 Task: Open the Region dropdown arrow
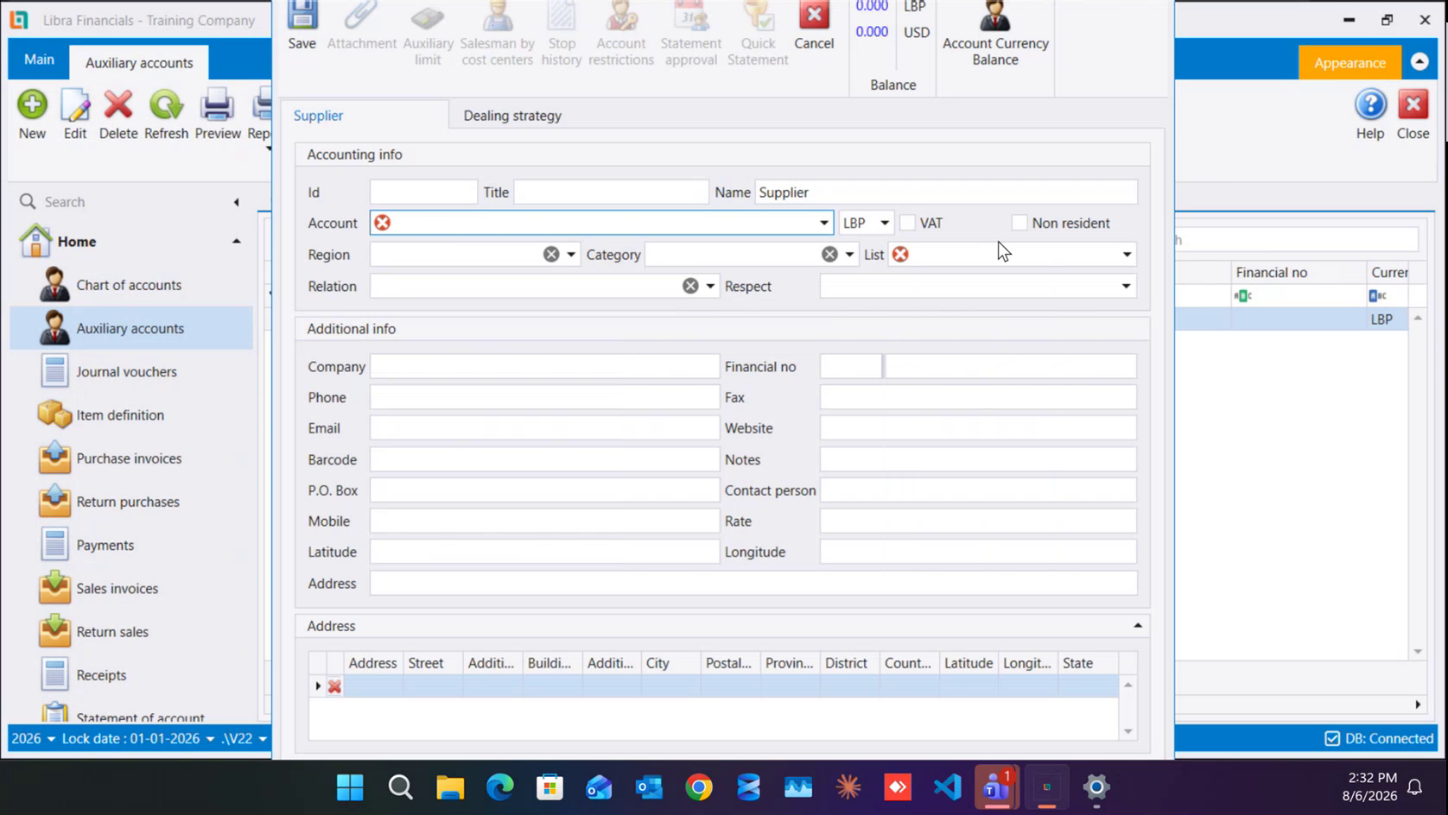coord(571,255)
